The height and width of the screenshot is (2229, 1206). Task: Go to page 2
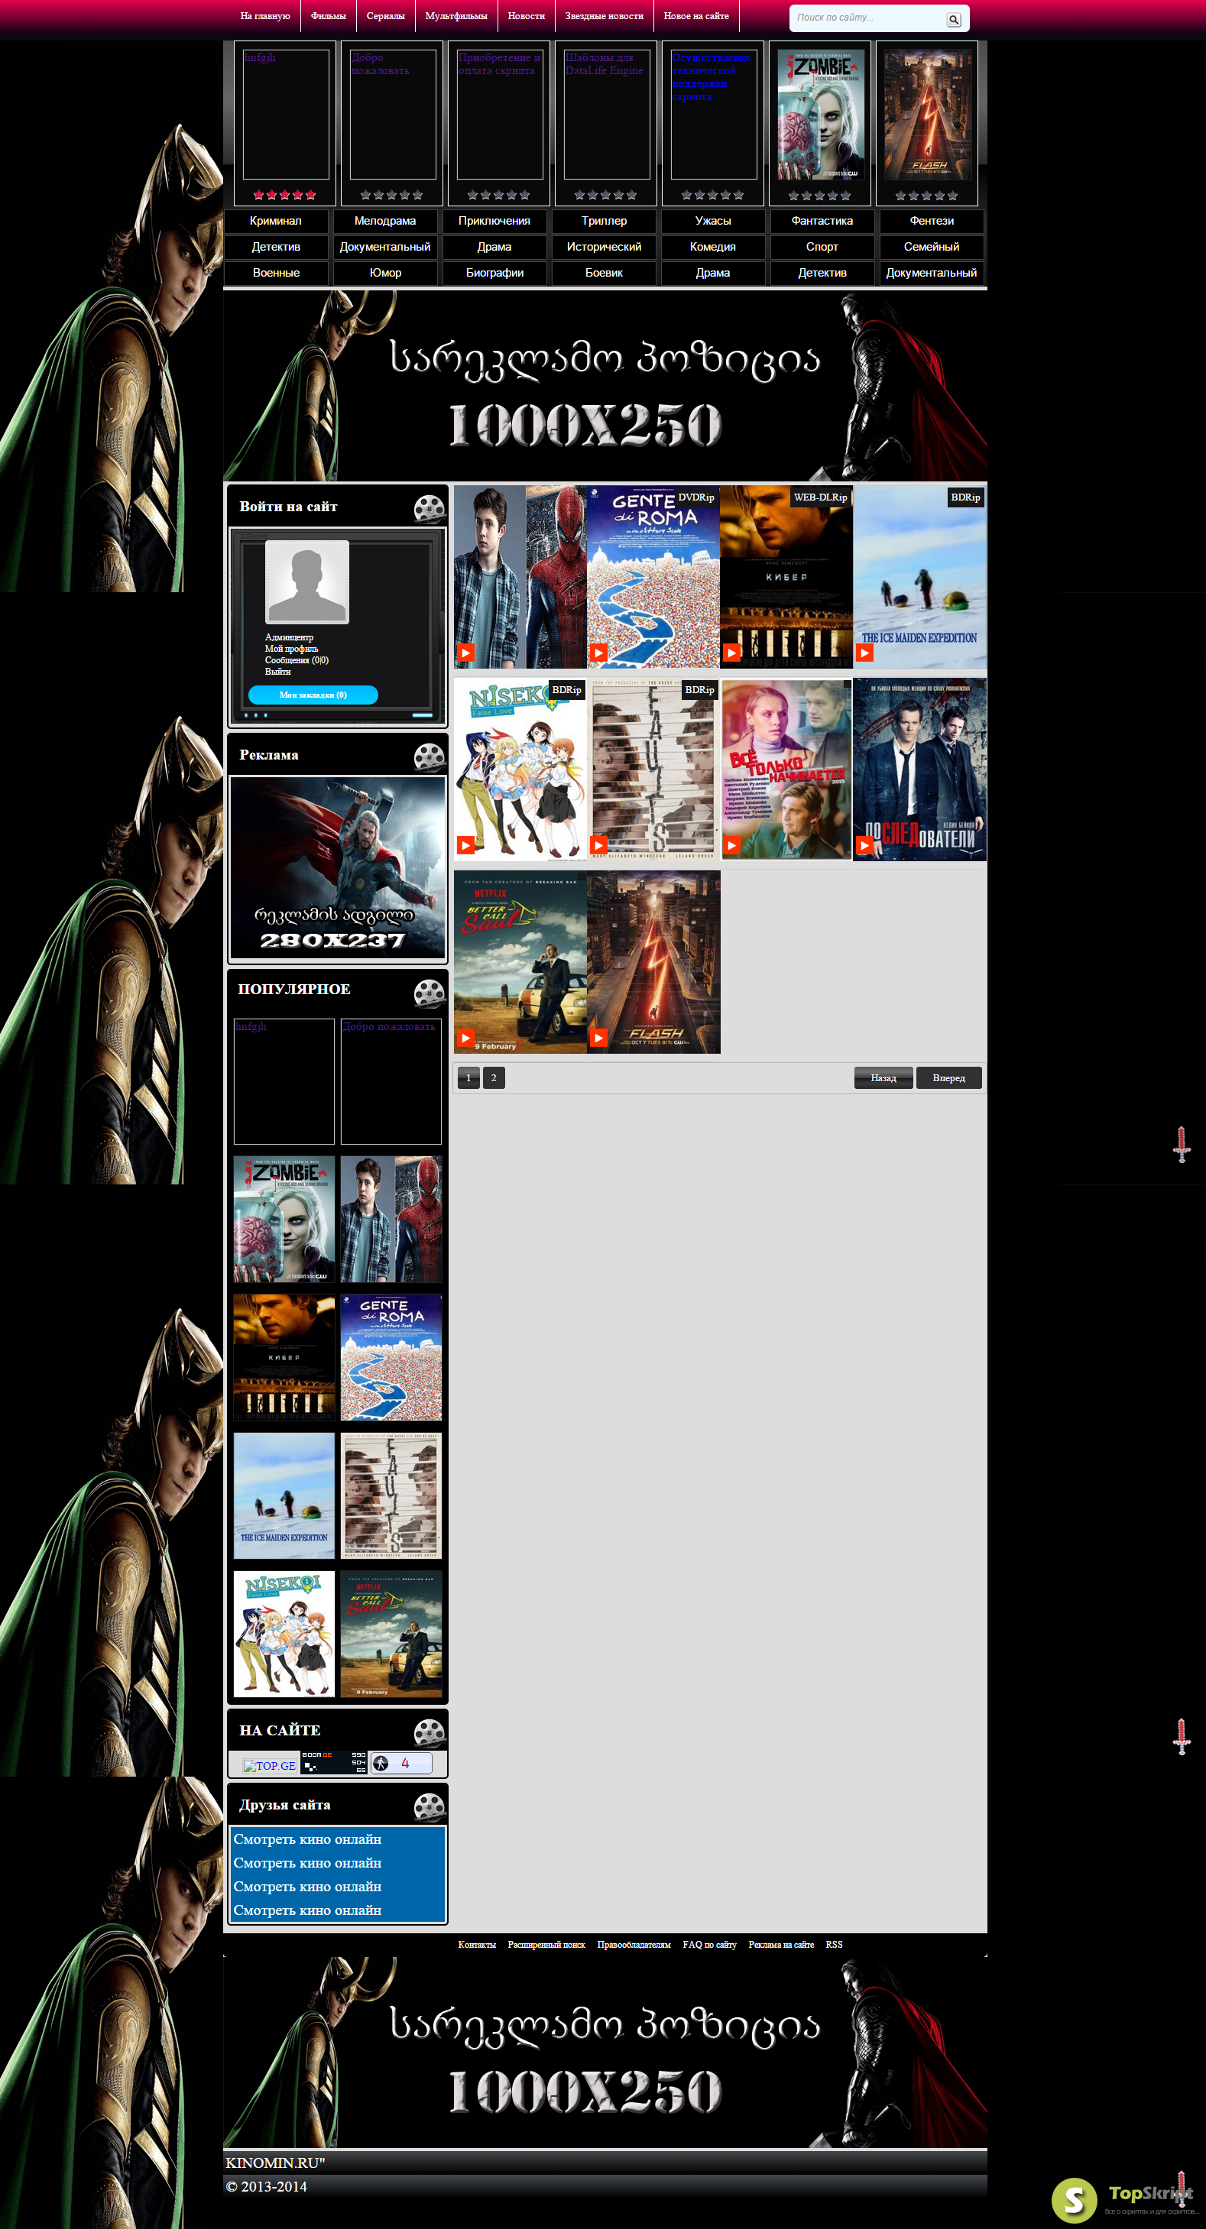coord(494,1077)
